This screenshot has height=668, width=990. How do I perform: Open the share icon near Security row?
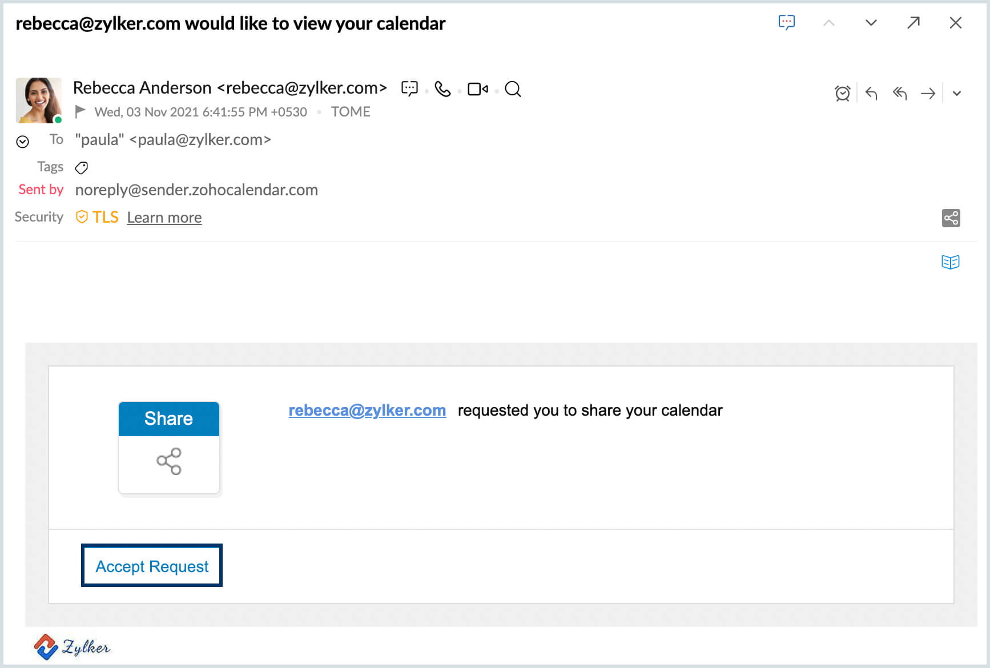(951, 218)
